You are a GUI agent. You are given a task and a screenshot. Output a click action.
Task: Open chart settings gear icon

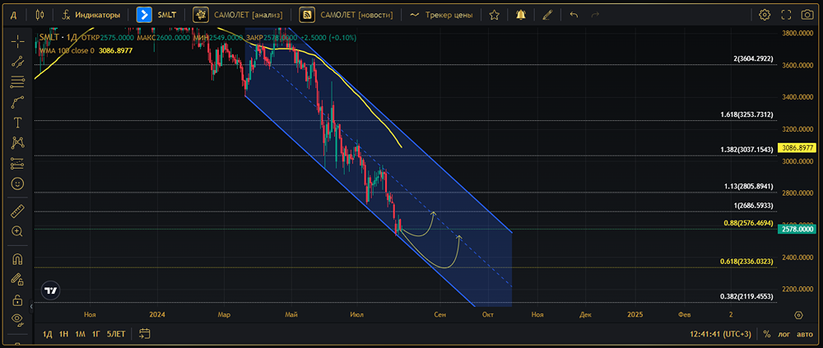coord(765,15)
